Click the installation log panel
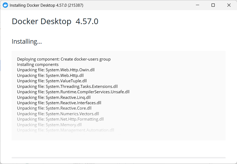Image resolution: width=237 pixels, height=164 pixels. pos(118,95)
